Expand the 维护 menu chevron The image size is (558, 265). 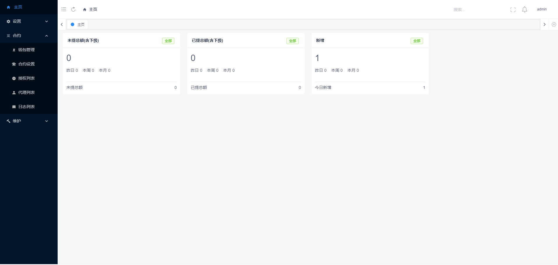click(47, 121)
